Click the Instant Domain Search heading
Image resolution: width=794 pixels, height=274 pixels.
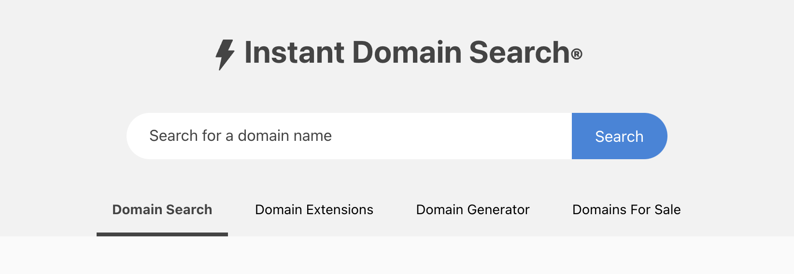(x=399, y=53)
